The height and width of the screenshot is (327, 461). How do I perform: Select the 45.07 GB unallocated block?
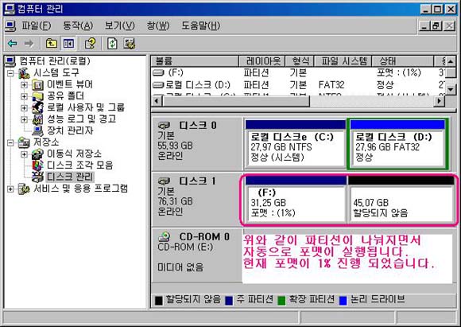pos(401,199)
